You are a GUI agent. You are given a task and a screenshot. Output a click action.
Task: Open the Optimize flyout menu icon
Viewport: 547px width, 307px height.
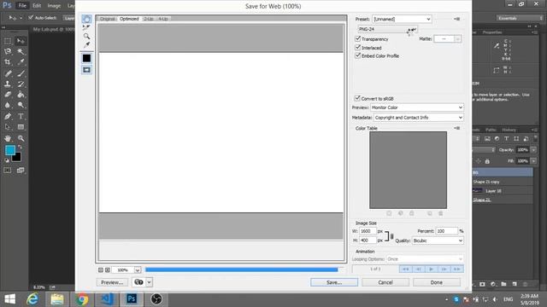(x=457, y=19)
